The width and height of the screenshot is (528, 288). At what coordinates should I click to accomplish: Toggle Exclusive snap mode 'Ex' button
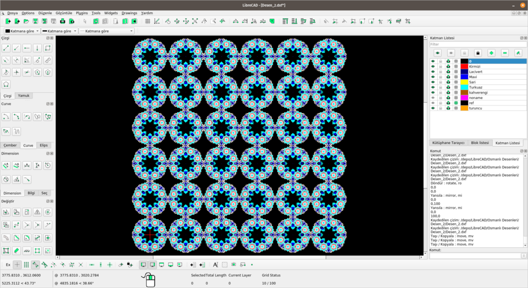[8, 265]
